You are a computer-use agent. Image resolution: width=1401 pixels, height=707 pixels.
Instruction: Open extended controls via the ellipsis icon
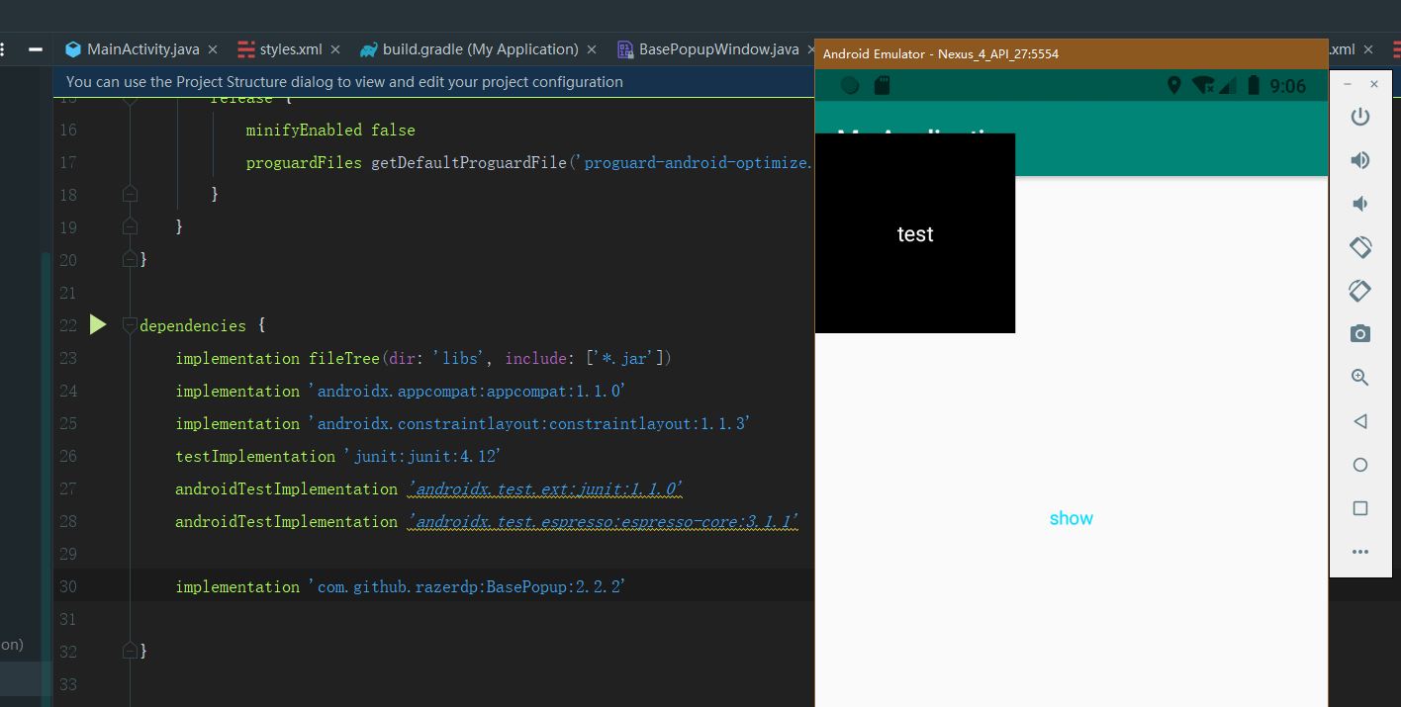pyautogui.click(x=1359, y=552)
